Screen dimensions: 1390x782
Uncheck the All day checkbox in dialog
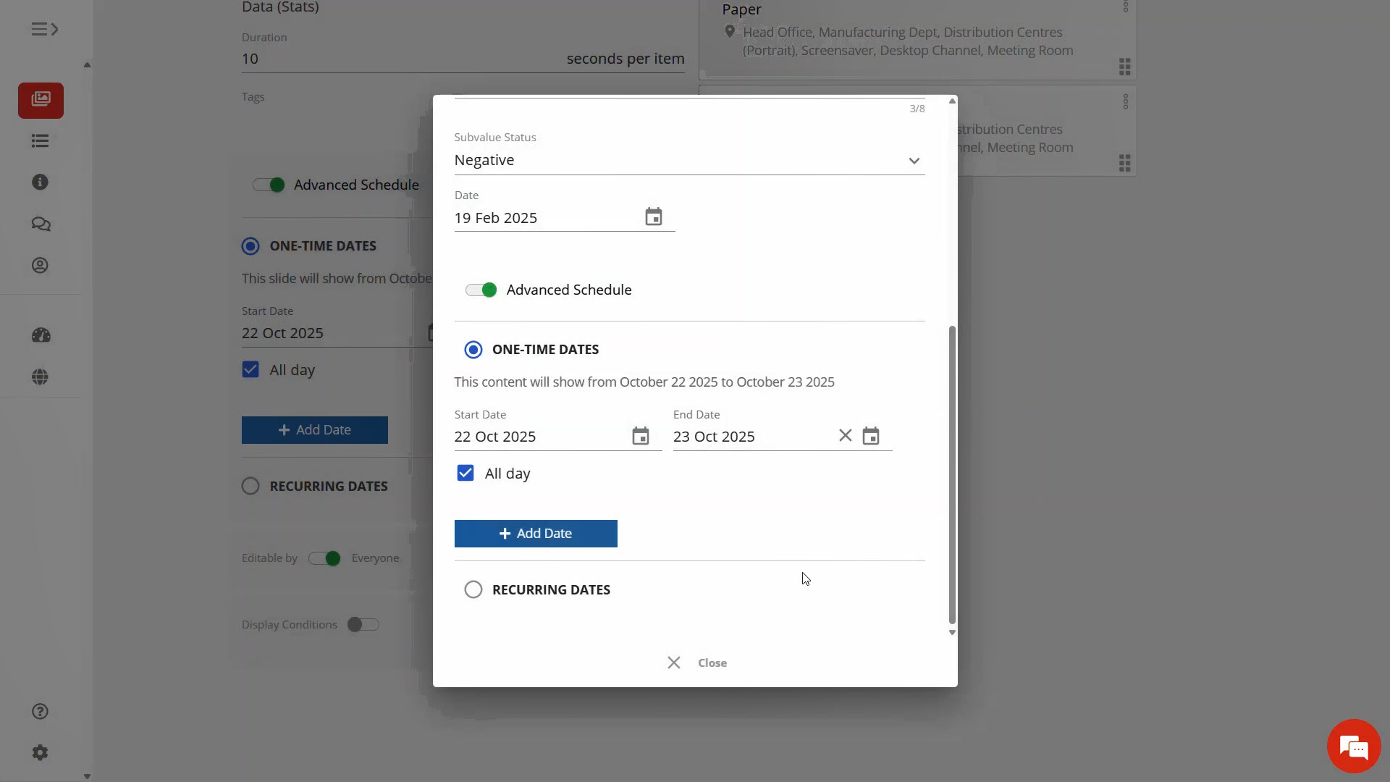coord(466,474)
